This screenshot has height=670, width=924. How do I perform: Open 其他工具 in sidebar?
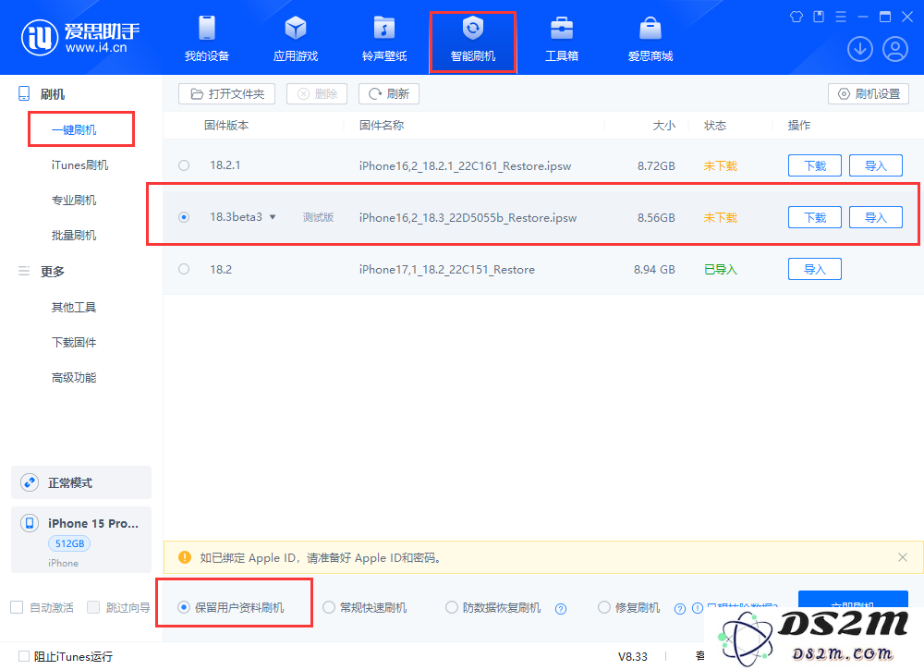[x=74, y=307]
